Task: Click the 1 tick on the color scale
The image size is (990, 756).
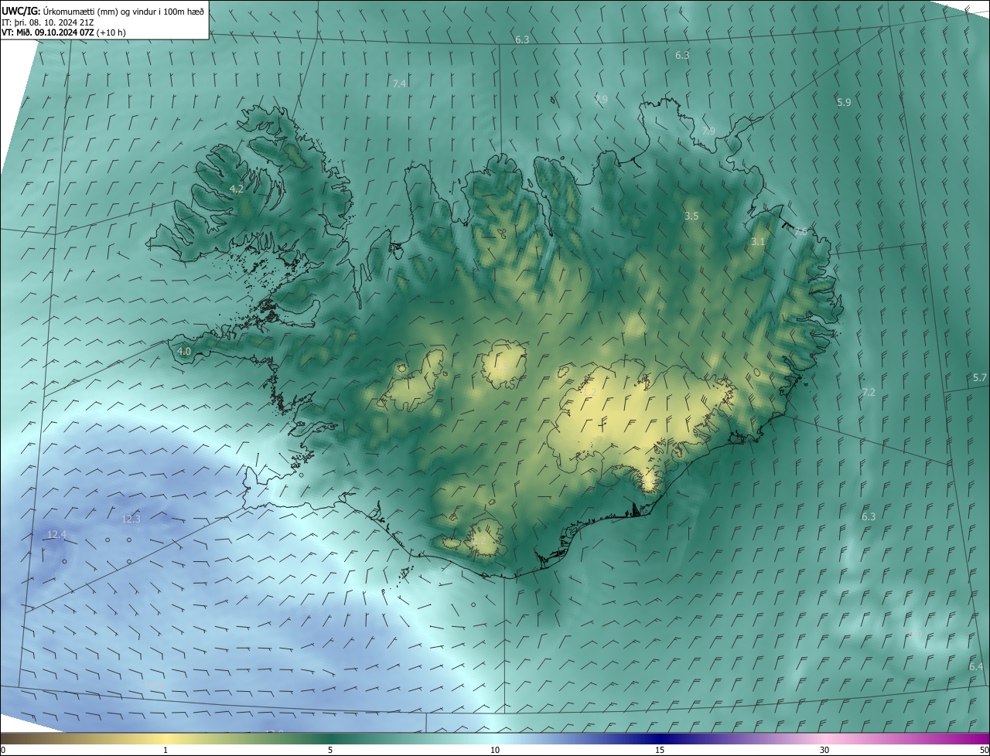Action: [166, 750]
